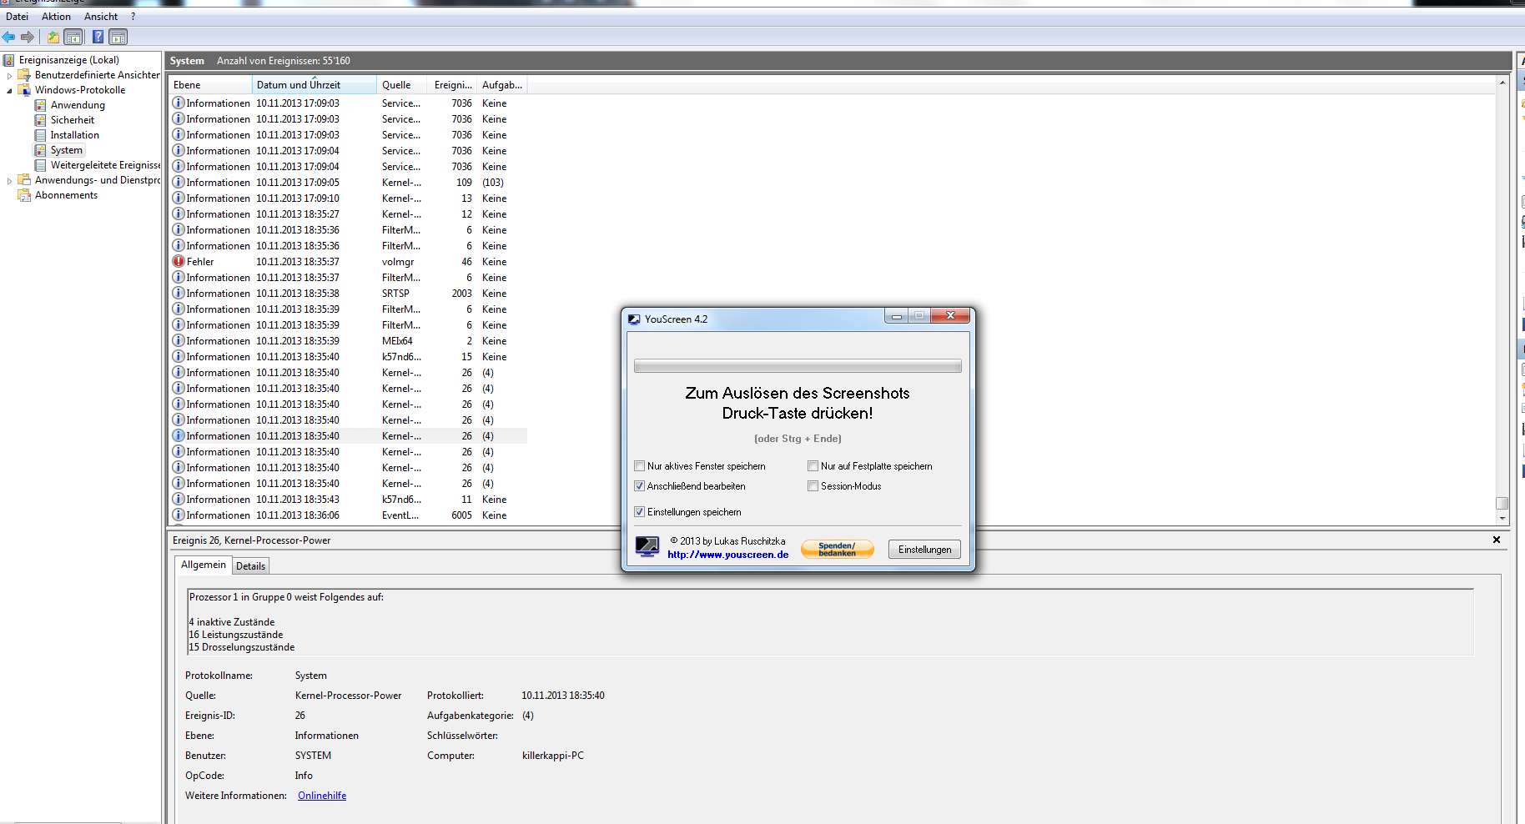Uncheck 'Einstellungen speichern' checkbox

click(640, 512)
